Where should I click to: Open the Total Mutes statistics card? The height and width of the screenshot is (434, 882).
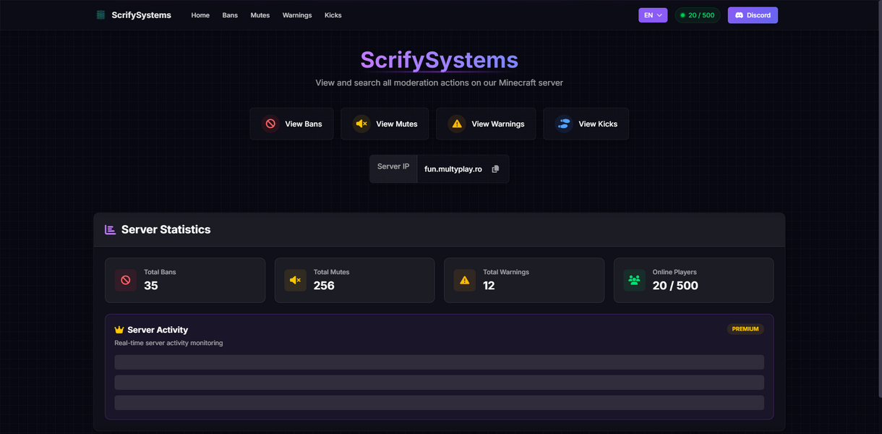(x=354, y=280)
